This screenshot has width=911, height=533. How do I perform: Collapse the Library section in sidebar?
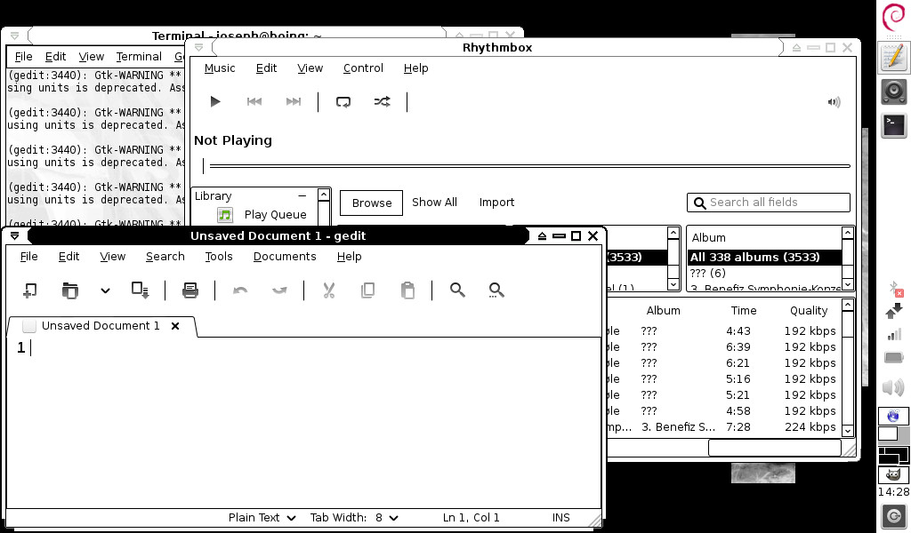tap(302, 196)
